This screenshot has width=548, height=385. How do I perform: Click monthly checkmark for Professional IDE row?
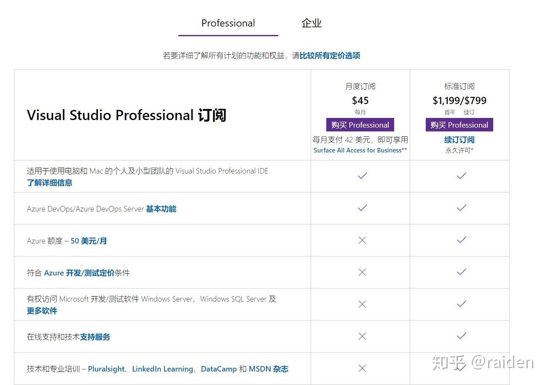click(362, 176)
